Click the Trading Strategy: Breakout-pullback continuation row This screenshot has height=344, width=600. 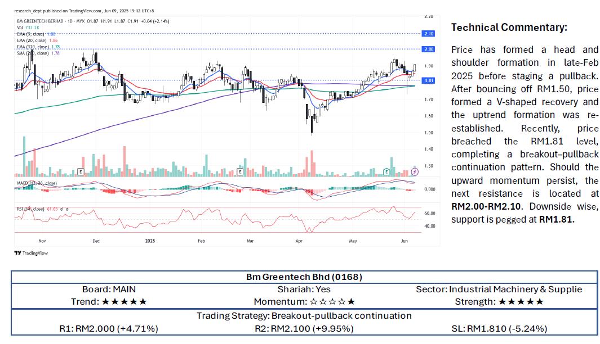coord(304,316)
